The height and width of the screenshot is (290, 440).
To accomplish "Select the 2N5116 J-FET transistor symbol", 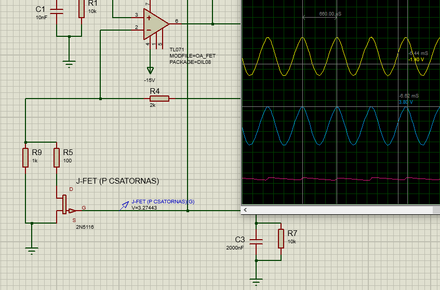I will 65,205.
